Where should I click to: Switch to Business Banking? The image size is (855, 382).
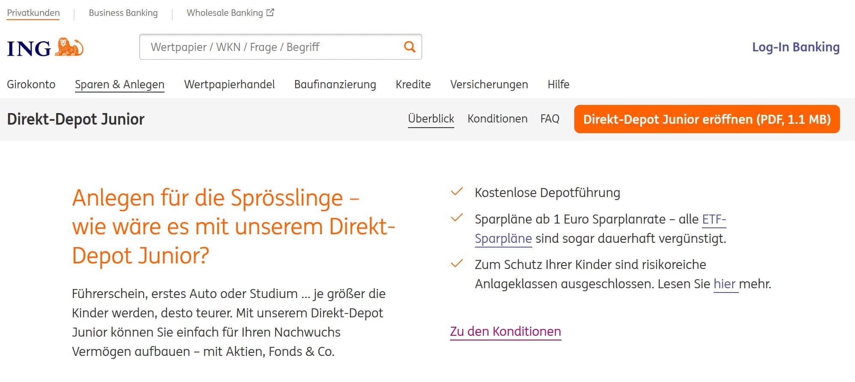coord(123,13)
